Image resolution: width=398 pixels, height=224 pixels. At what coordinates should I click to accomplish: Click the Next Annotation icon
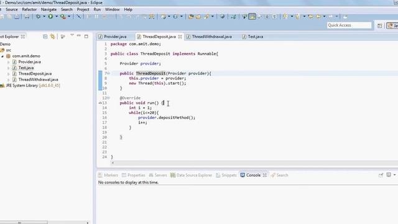click(285, 17)
